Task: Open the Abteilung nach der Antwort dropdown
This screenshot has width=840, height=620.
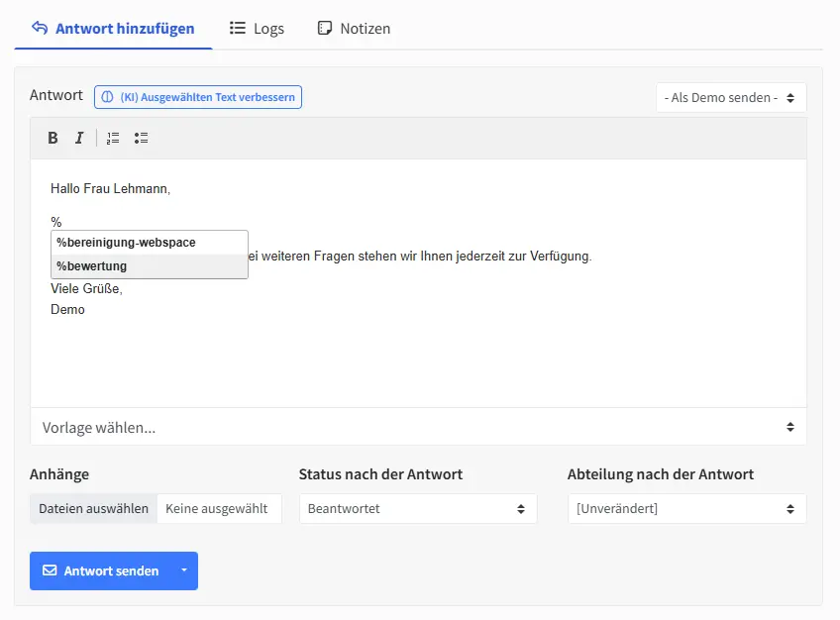Action: pos(686,509)
